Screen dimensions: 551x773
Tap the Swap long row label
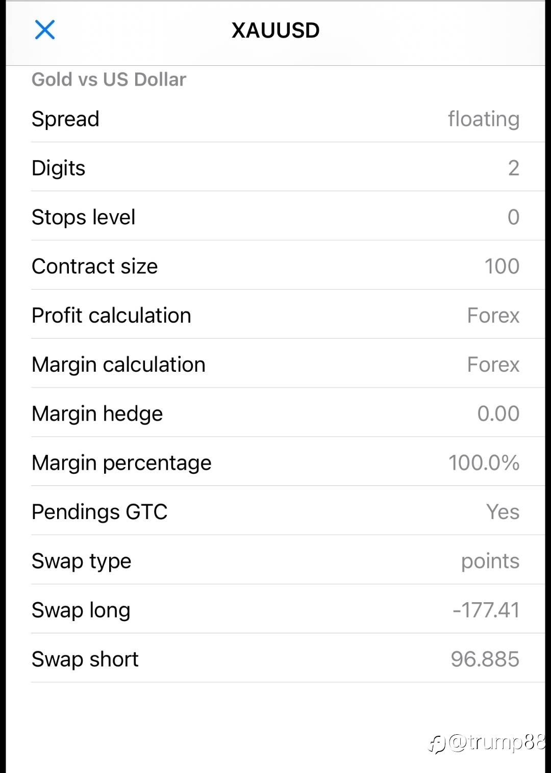pyautogui.click(x=81, y=610)
